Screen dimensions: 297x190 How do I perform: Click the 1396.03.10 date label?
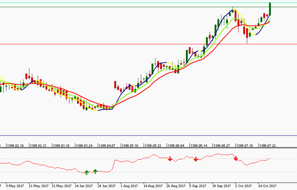[61, 146]
